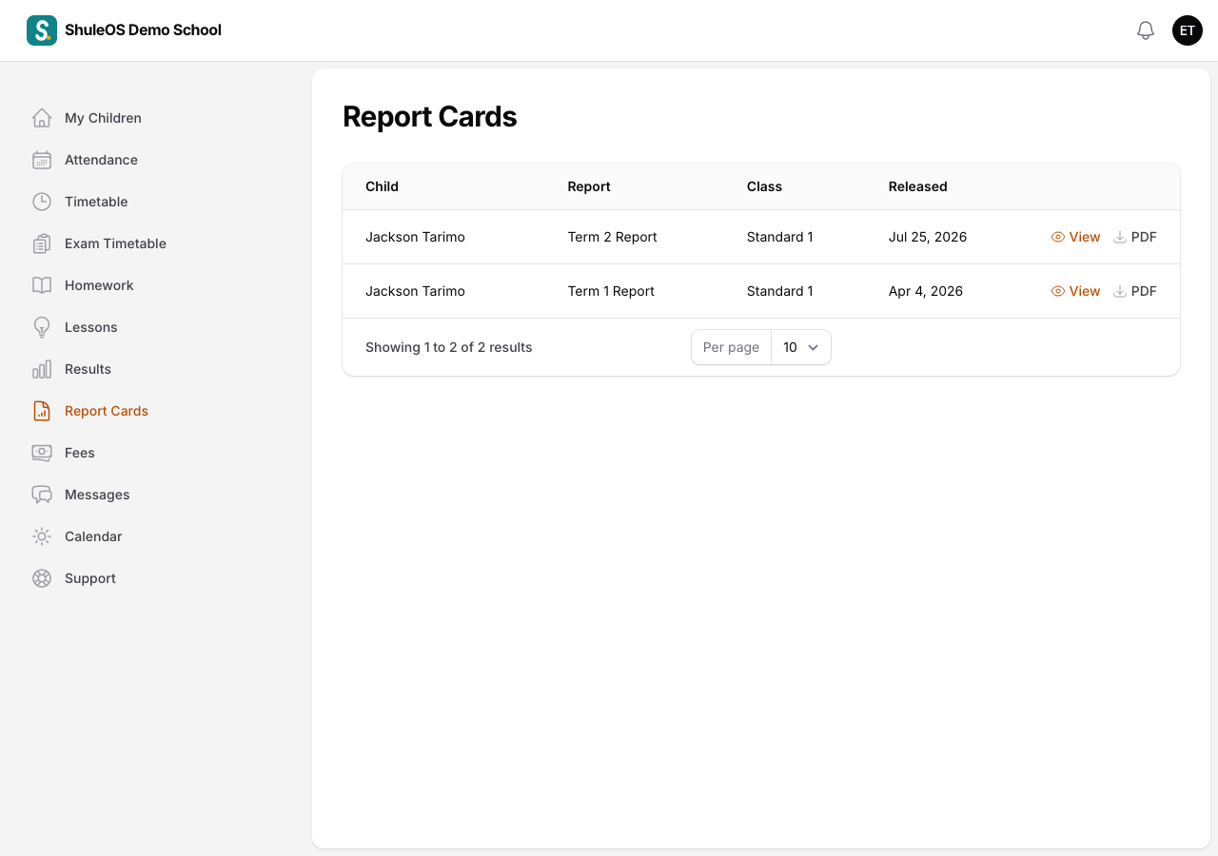Click the Lessons lightbulb icon
Image resolution: width=1218 pixels, height=856 pixels.
pos(42,327)
